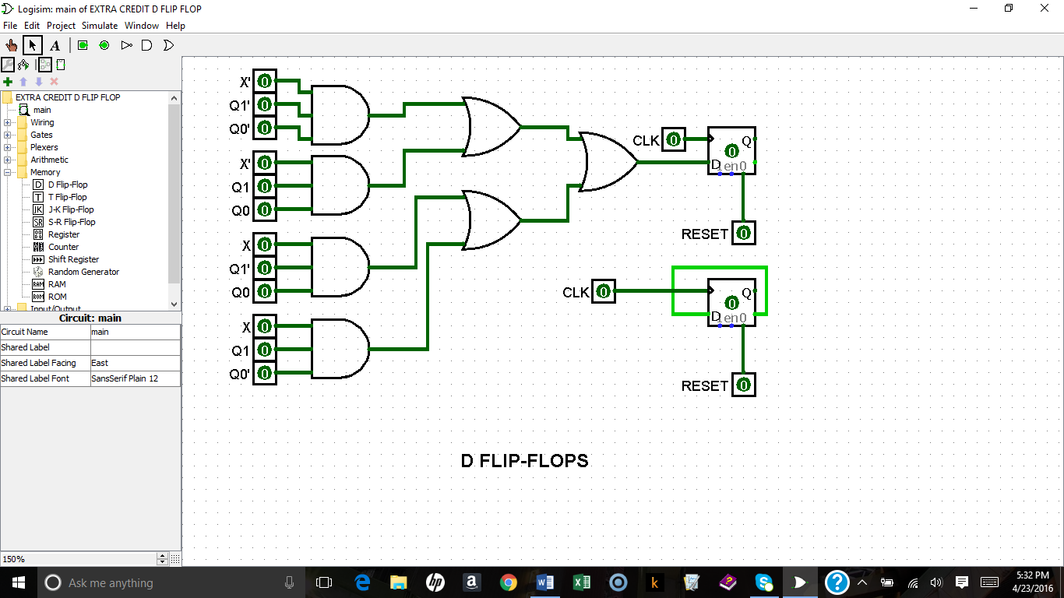Pick the OR gate toolbar icon
Image resolution: width=1064 pixels, height=598 pixels.
click(168, 45)
